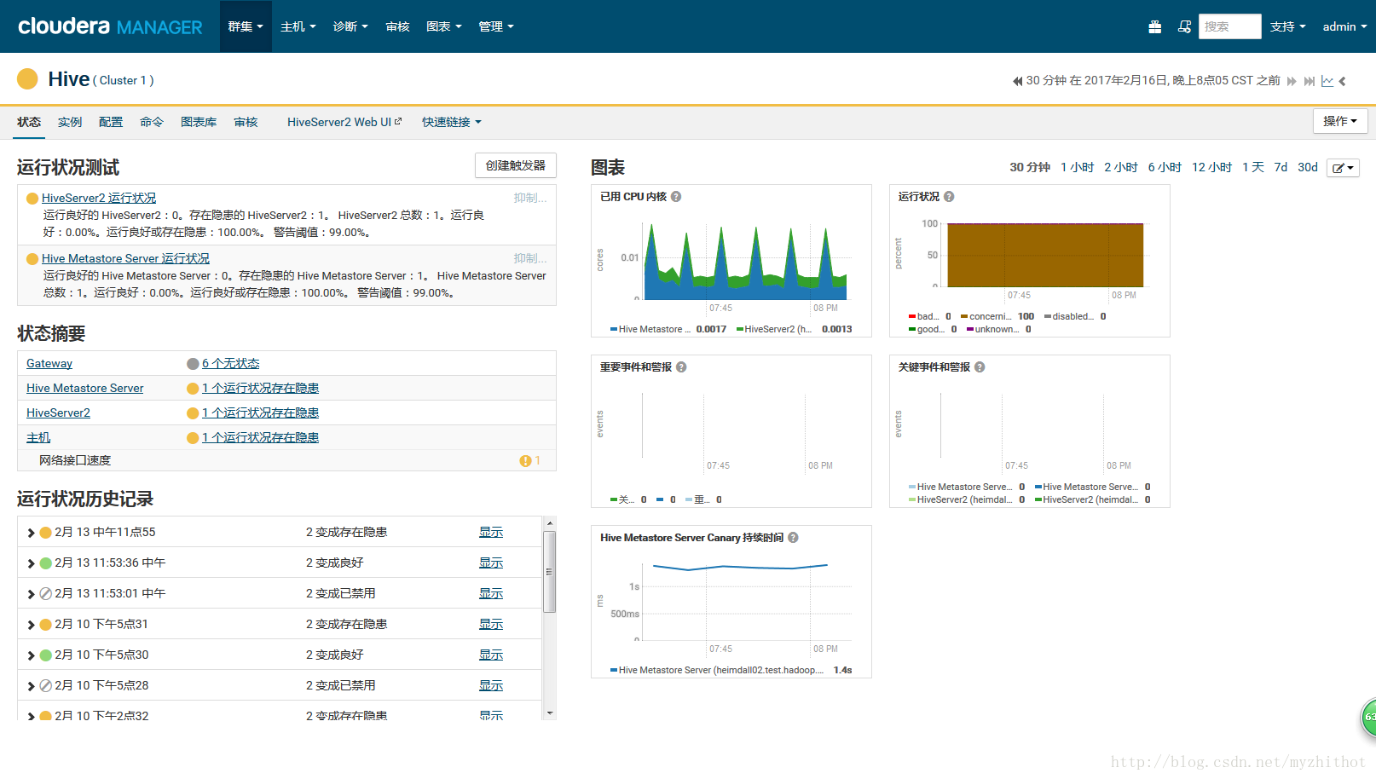Show the time range chart icon
The width and height of the screenshot is (1376, 779).
coord(1327,81)
